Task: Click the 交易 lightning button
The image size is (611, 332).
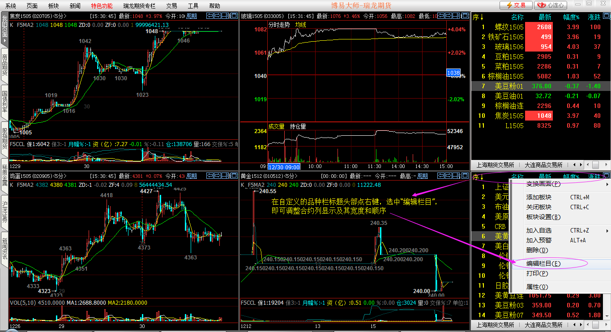Action: point(516,5)
